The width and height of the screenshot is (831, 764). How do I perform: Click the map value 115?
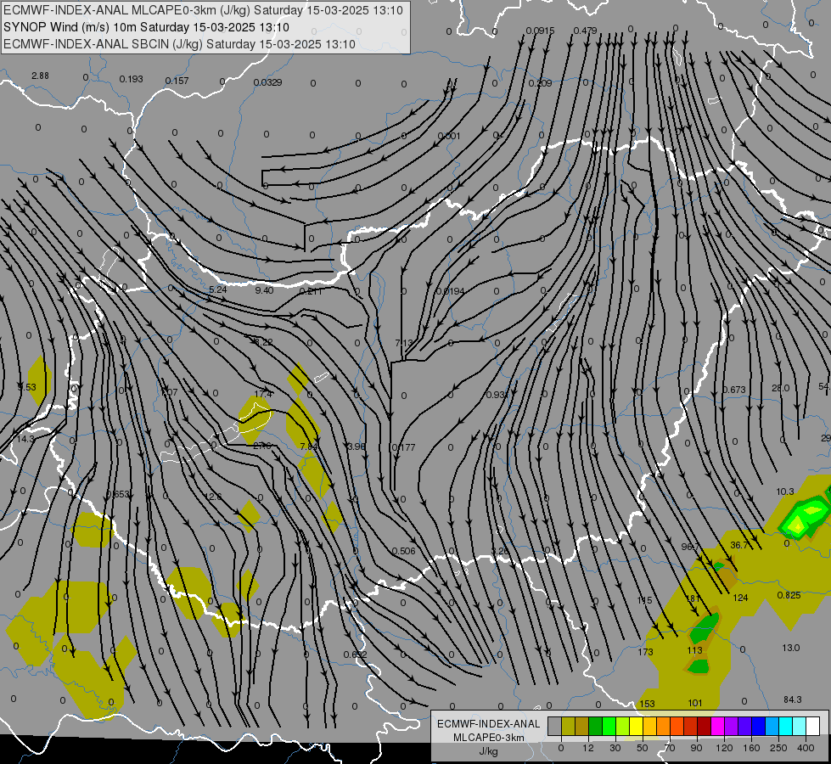644,600
